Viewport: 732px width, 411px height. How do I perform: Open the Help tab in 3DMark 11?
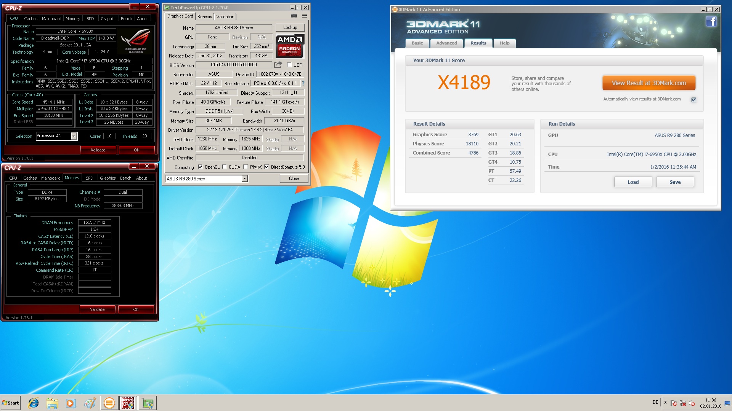pyautogui.click(x=505, y=43)
